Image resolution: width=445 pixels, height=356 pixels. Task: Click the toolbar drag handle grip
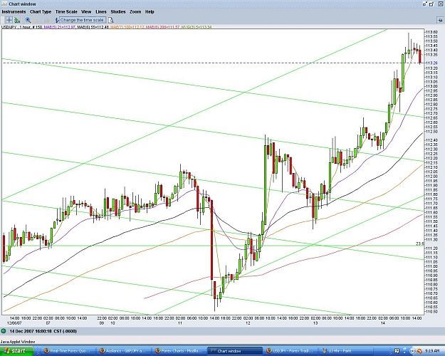pos(3,20)
